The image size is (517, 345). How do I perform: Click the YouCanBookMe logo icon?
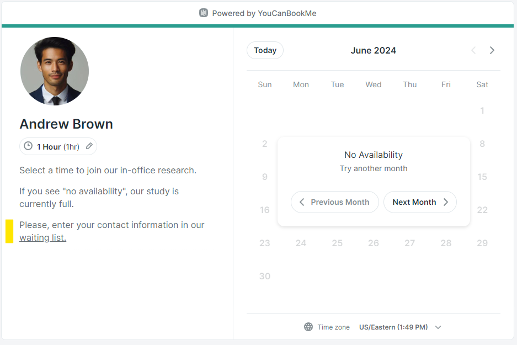click(204, 13)
